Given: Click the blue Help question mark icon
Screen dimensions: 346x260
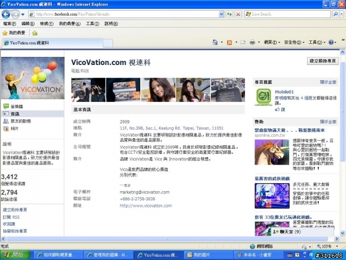Looking at the screenshot, I should (331, 42).
